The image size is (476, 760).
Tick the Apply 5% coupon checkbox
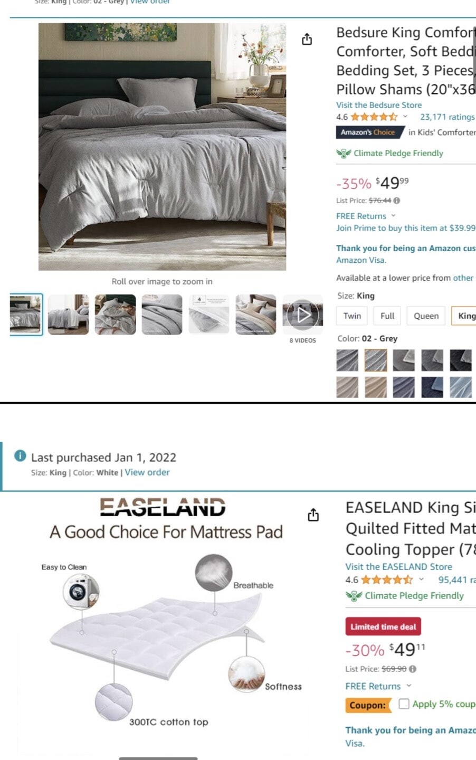click(x=404, y=704)
